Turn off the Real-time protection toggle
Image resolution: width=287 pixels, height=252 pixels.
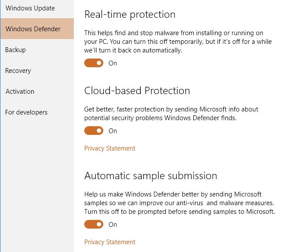[x=94, y=63]
